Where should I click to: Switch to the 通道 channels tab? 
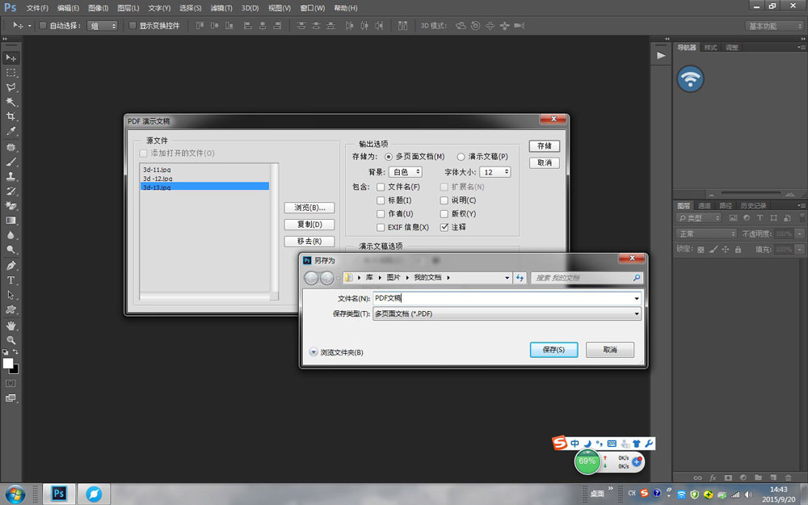pyautogui.click(x=705, y=205)
